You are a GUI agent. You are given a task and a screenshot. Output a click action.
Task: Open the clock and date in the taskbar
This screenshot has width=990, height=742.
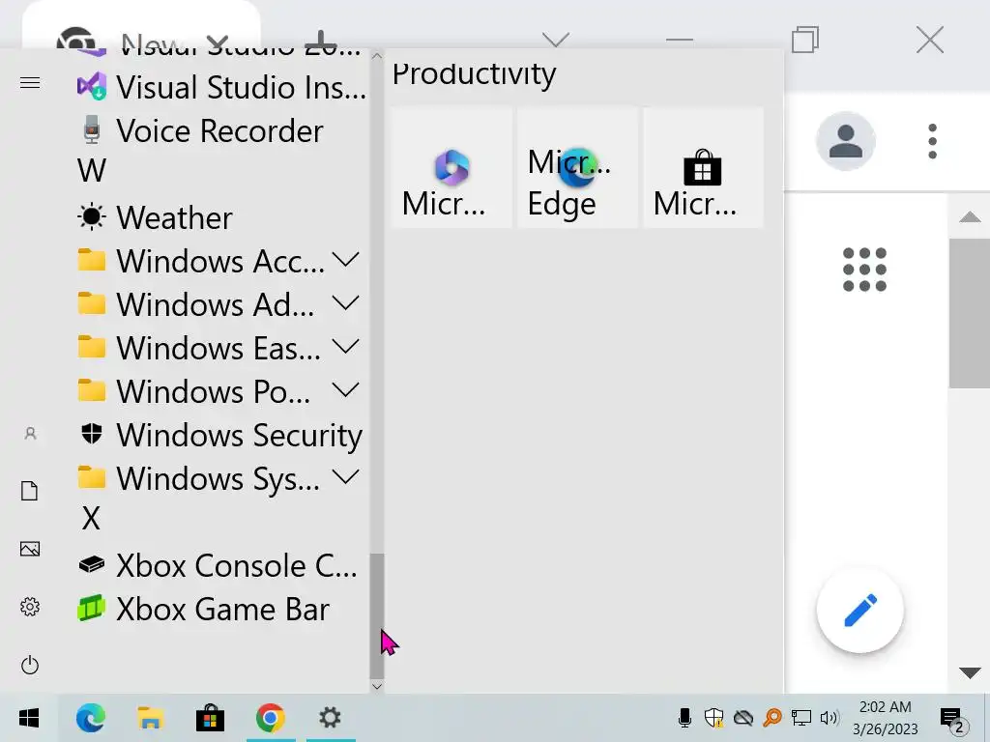point(886,718)
